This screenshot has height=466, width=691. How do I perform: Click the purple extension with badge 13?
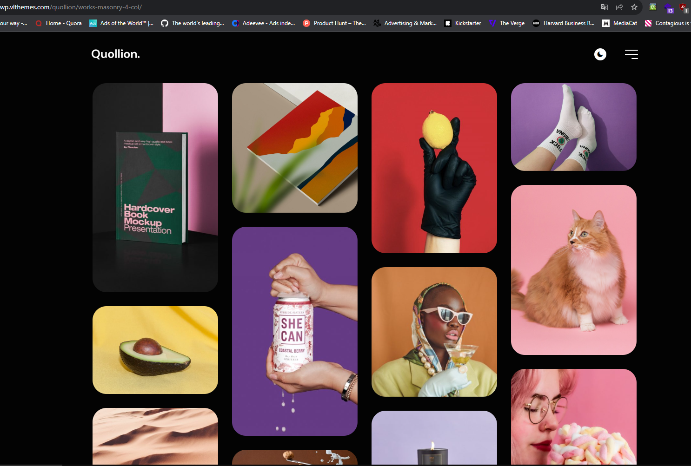(669, 8)
